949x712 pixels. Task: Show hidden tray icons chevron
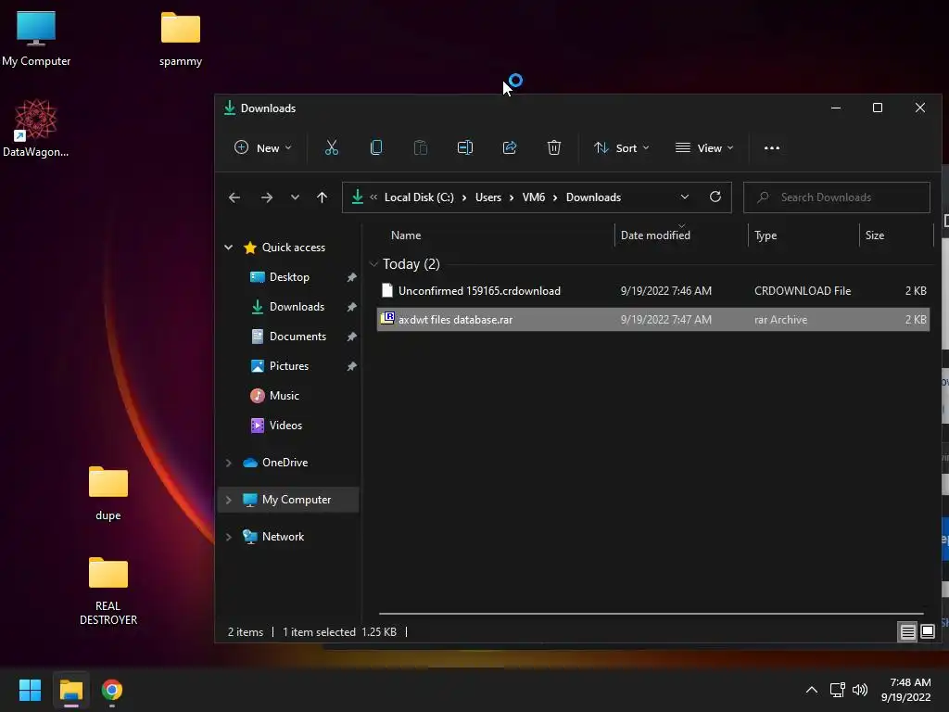pos(812,690)
